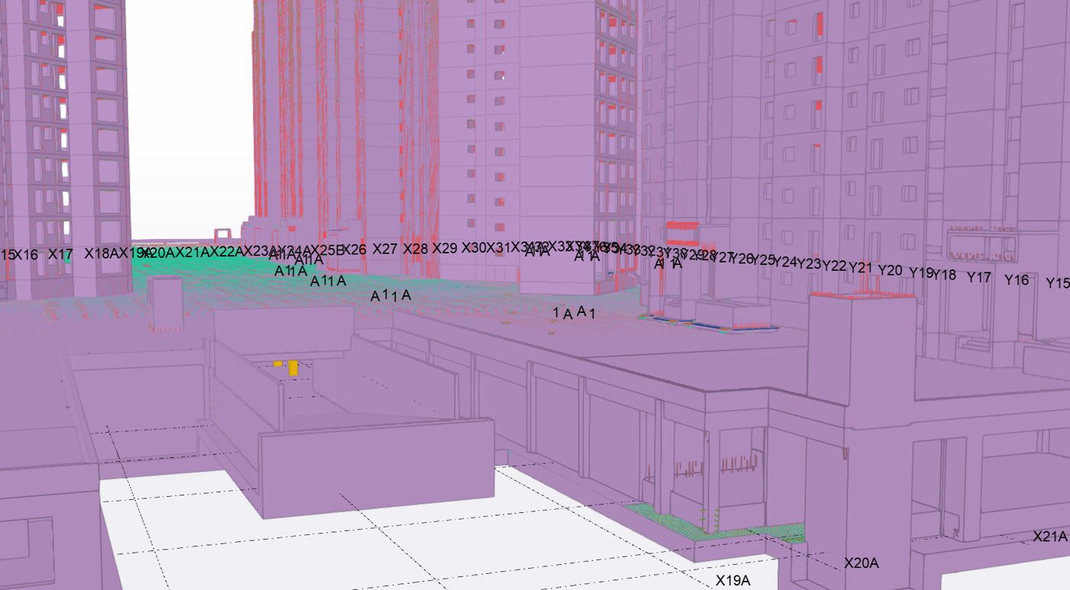
Task: Select the X29 grid label
Action: click(445, 248)
